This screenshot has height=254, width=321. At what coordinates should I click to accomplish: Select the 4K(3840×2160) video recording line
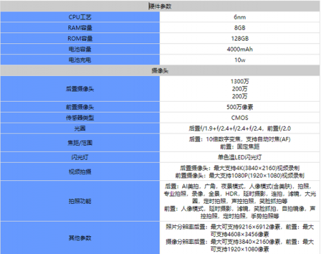coord(239,168)
